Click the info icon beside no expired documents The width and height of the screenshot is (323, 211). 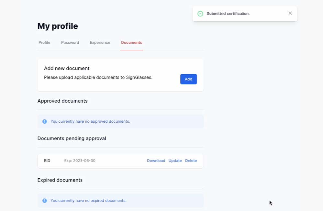click(44, 201)
